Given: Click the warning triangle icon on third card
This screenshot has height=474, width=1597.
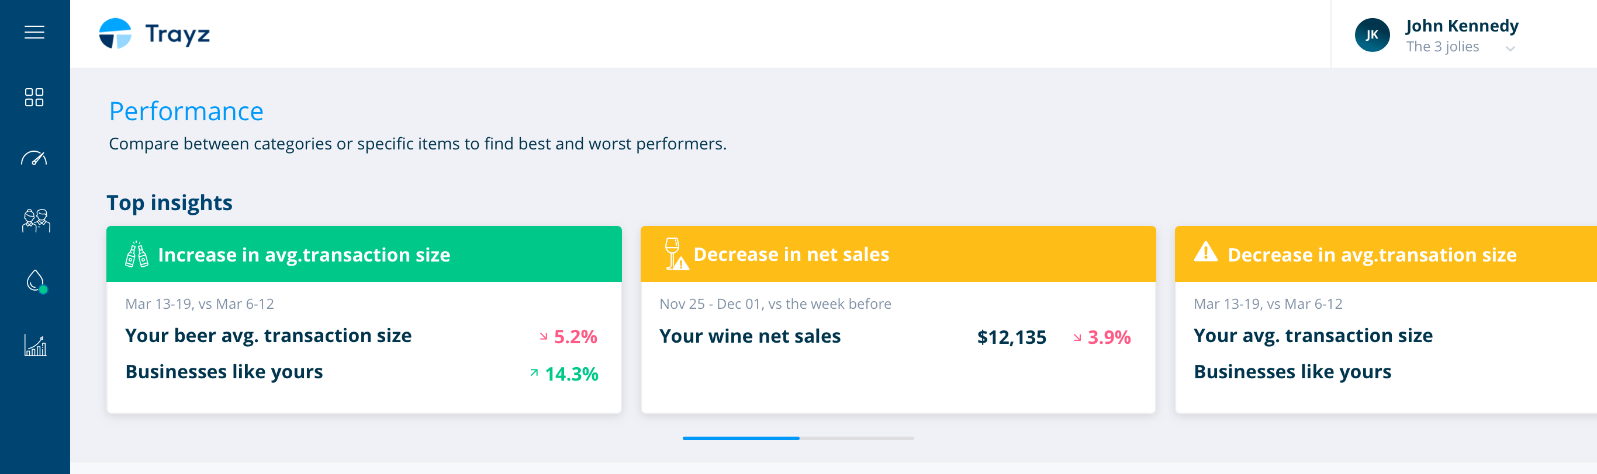Looking at the screenshot, I should 1205,251.
